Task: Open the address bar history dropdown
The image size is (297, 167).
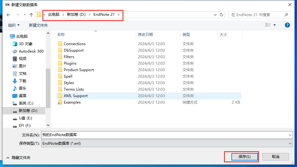Action: [215, 15]
